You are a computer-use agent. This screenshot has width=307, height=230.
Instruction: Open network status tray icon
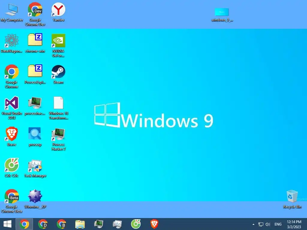pyautogui.click(x=261, y=224)
